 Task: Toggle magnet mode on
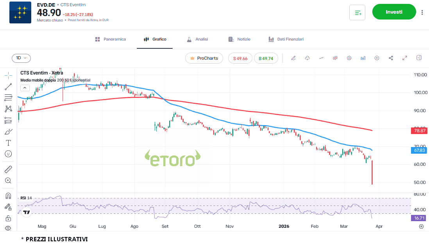(x=8, y=195)
